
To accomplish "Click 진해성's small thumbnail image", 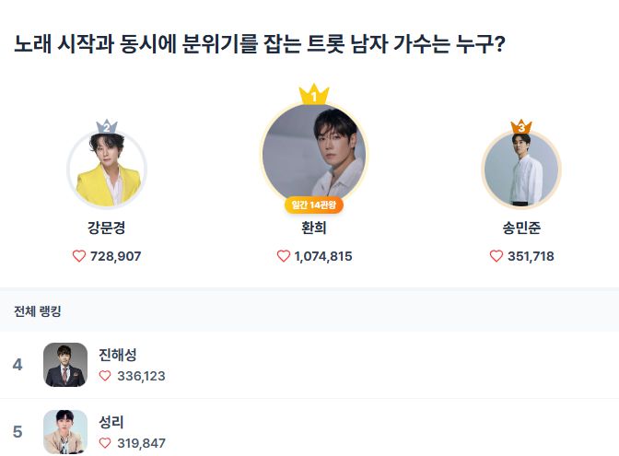I will coord(65,365).
